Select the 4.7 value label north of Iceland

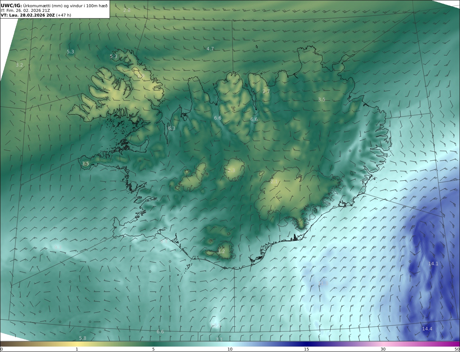coord(210,49)
